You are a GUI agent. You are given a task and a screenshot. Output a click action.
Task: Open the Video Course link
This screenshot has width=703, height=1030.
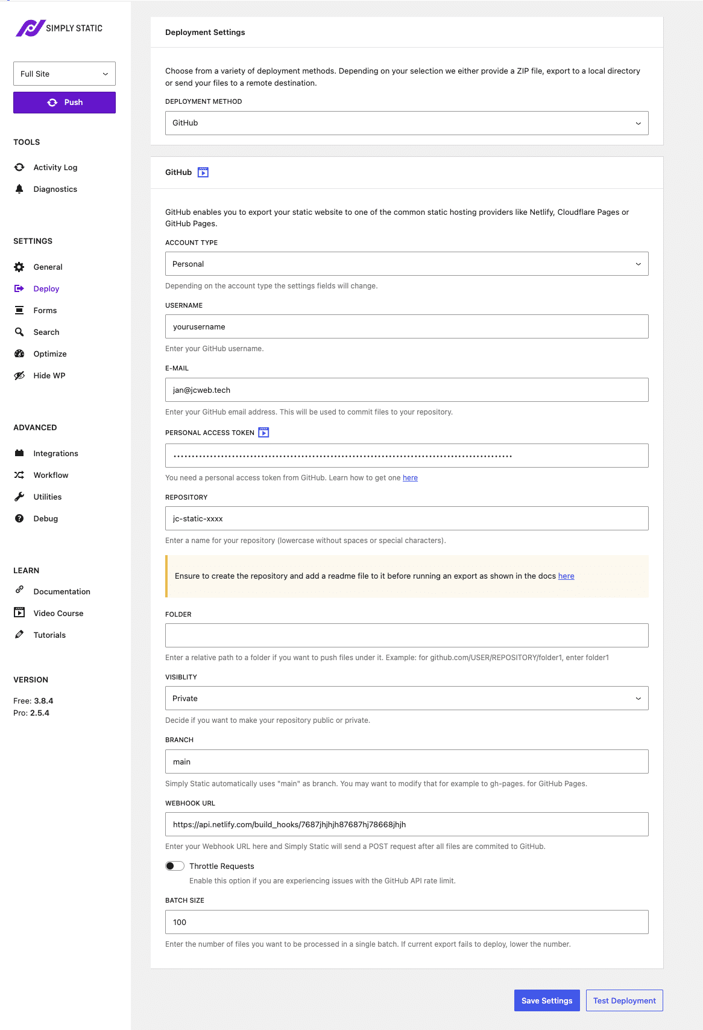pos(58,613)
